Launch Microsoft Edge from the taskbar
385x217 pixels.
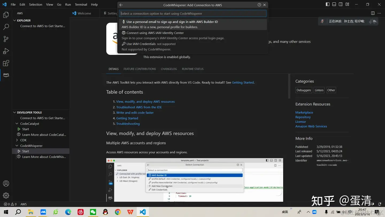68,212
